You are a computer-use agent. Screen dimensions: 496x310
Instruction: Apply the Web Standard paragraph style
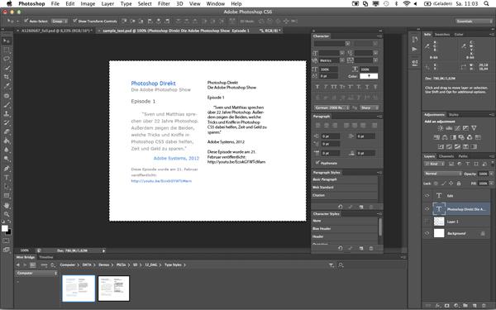[345, 188]
